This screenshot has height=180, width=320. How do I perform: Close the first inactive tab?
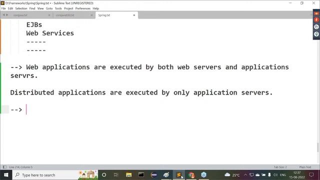(49, 15)
